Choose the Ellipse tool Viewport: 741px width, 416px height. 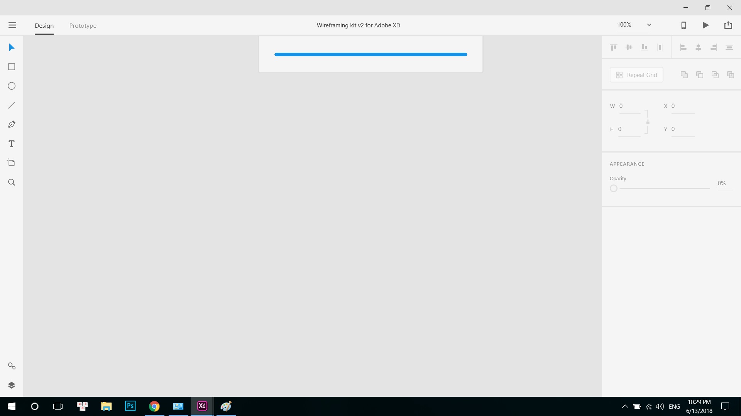(x=11, y=86)
